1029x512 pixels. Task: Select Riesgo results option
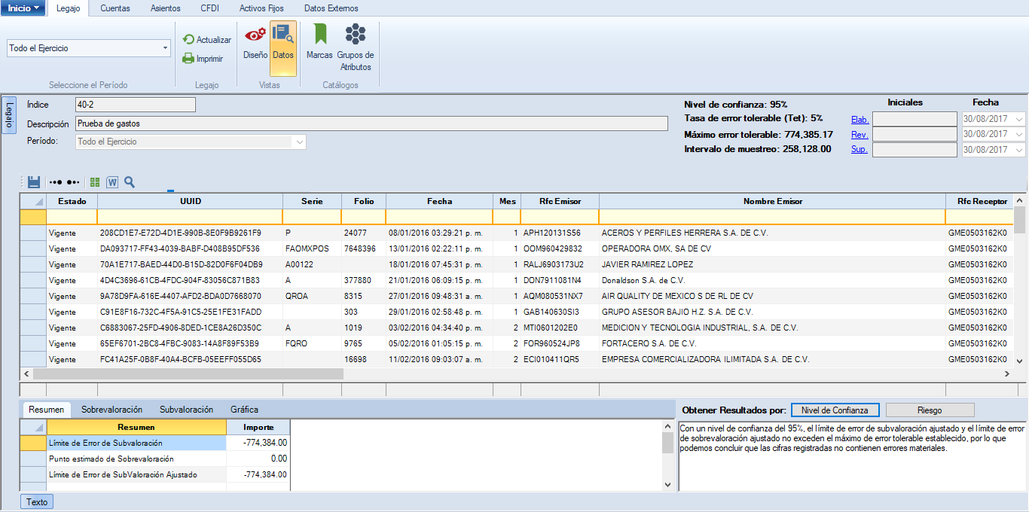930,410
